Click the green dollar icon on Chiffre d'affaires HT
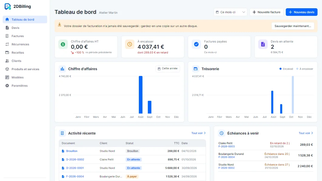322x181 pixels. pyautogui.click(x=63, y=44)
